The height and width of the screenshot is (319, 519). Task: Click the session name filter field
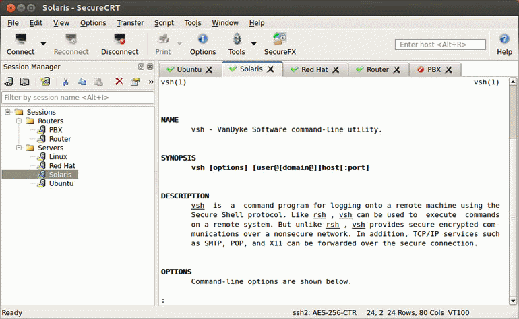[78, 97]
